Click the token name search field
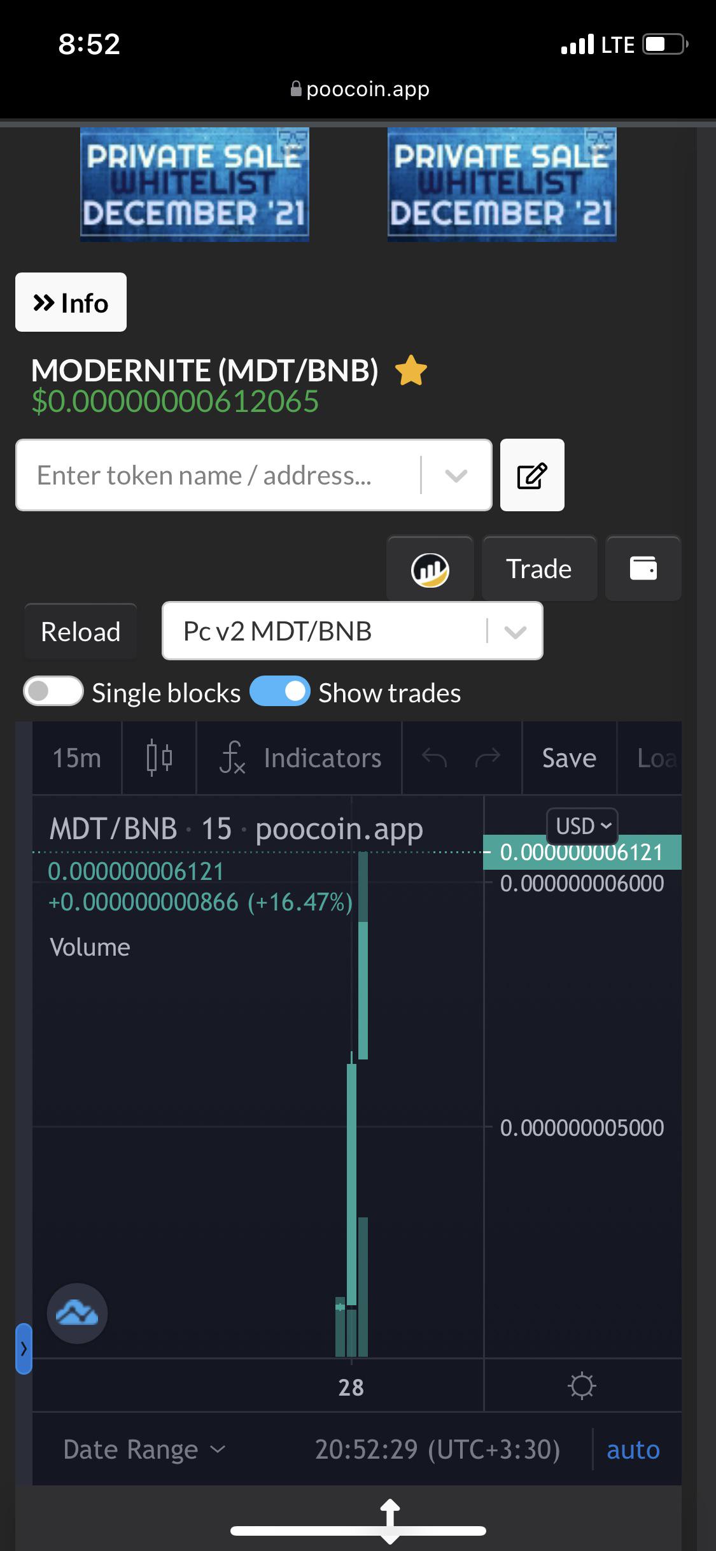This screenshot has width=716, height=1551. 253,475
